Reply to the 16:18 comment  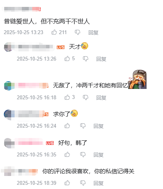tap(101, 98)
